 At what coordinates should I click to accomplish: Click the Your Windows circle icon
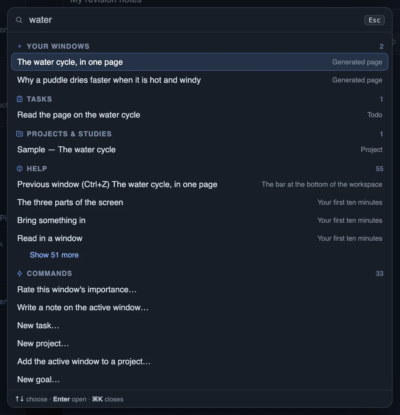click(x=19, y=46)
